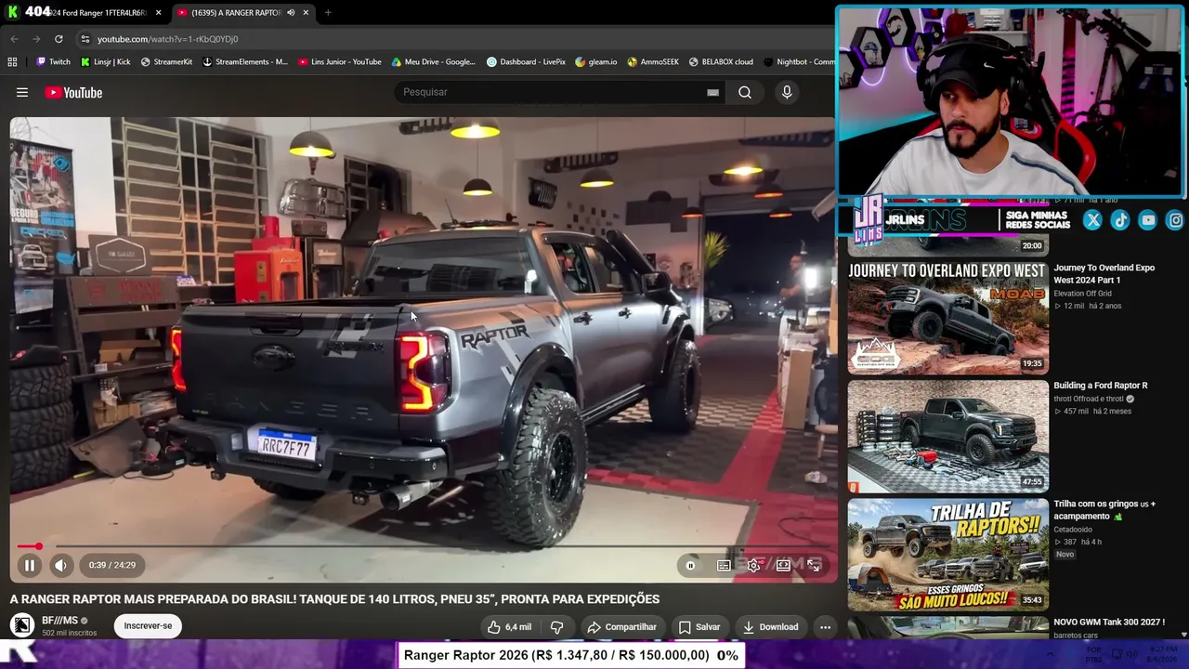Subscribe with the Inscrever-se button

point(148,625)
